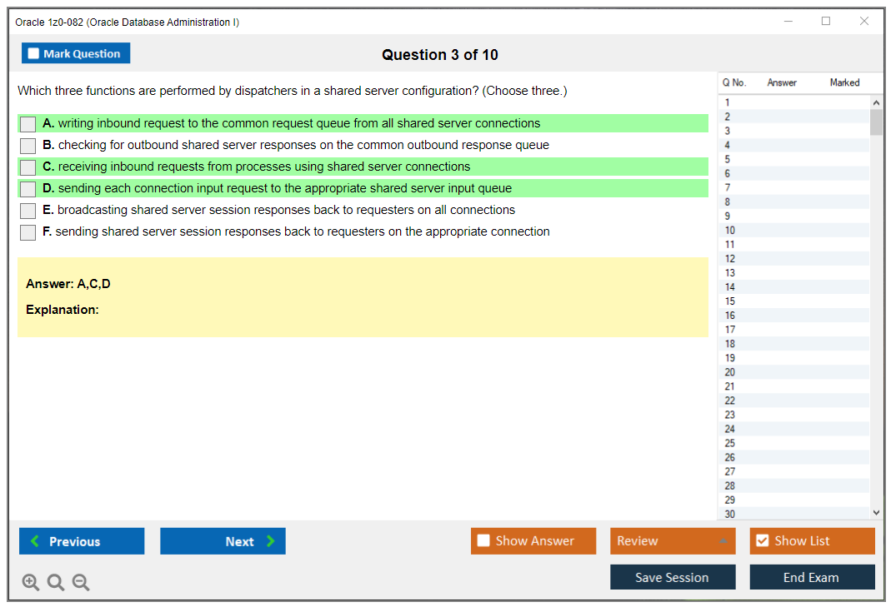The width and height of the screenshot is (896, 612).
Task: Click the white square icon in Show Answer
Action: coord(483,540)
